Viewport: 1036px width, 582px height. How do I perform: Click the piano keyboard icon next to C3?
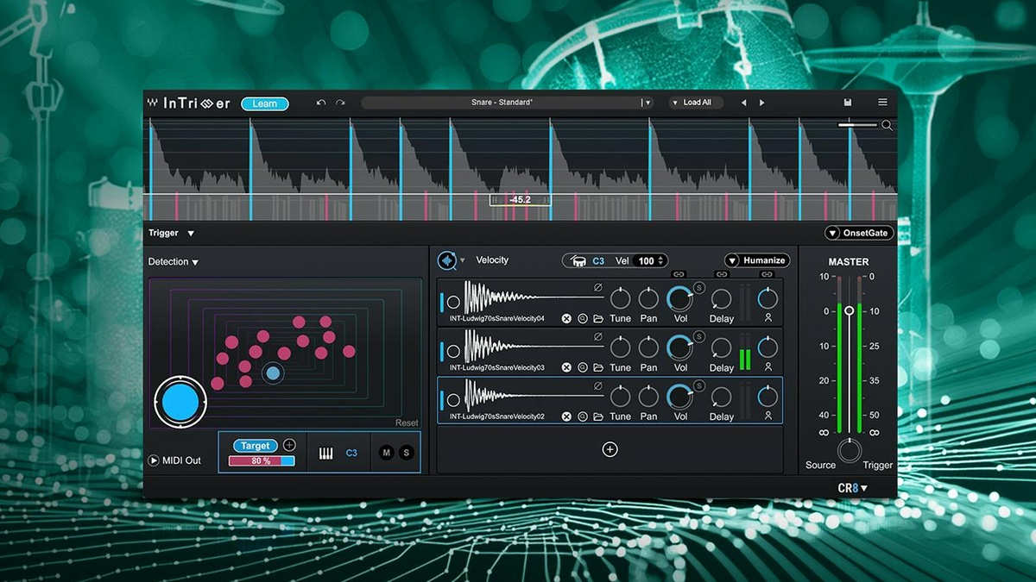pyautogui.click(x=325, y=453)
